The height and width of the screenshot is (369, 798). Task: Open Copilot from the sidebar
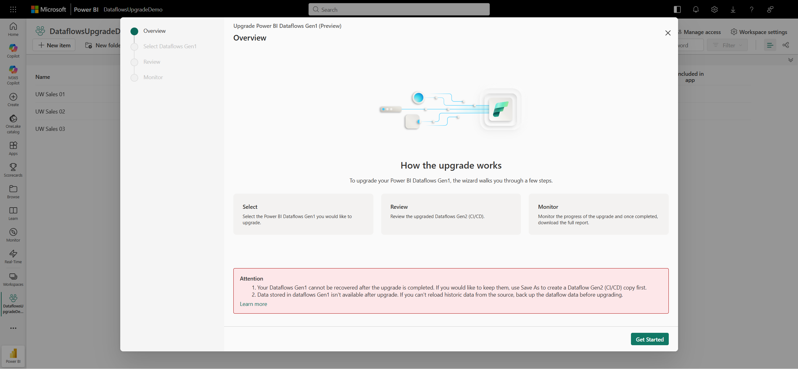tap(13, 51)
